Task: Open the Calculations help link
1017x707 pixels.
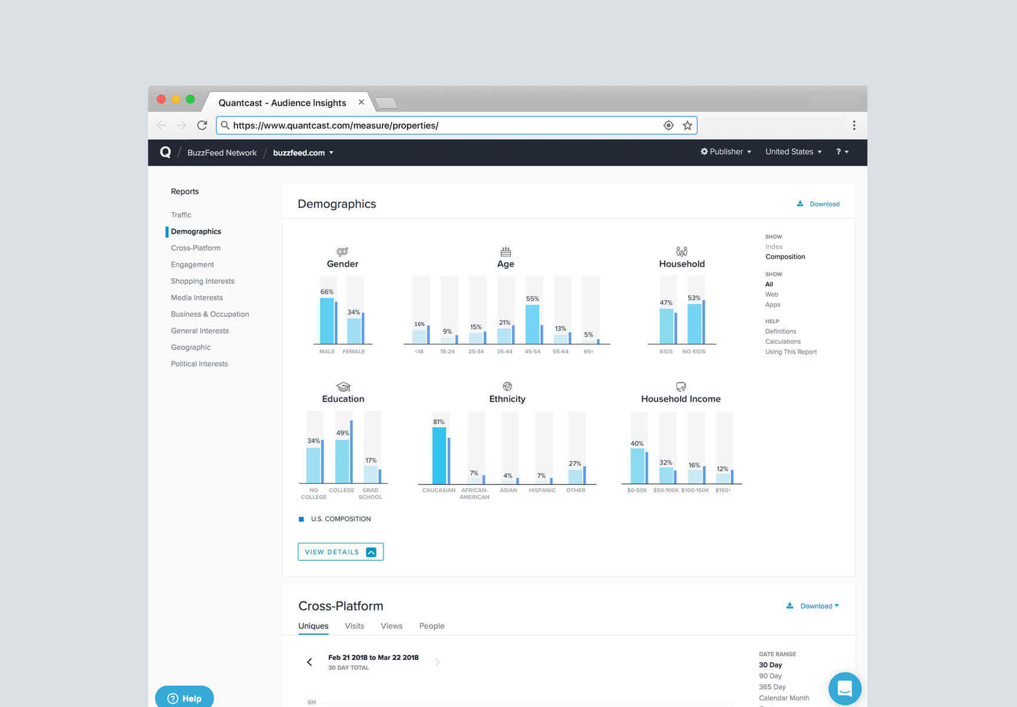Action: [782, 342]
